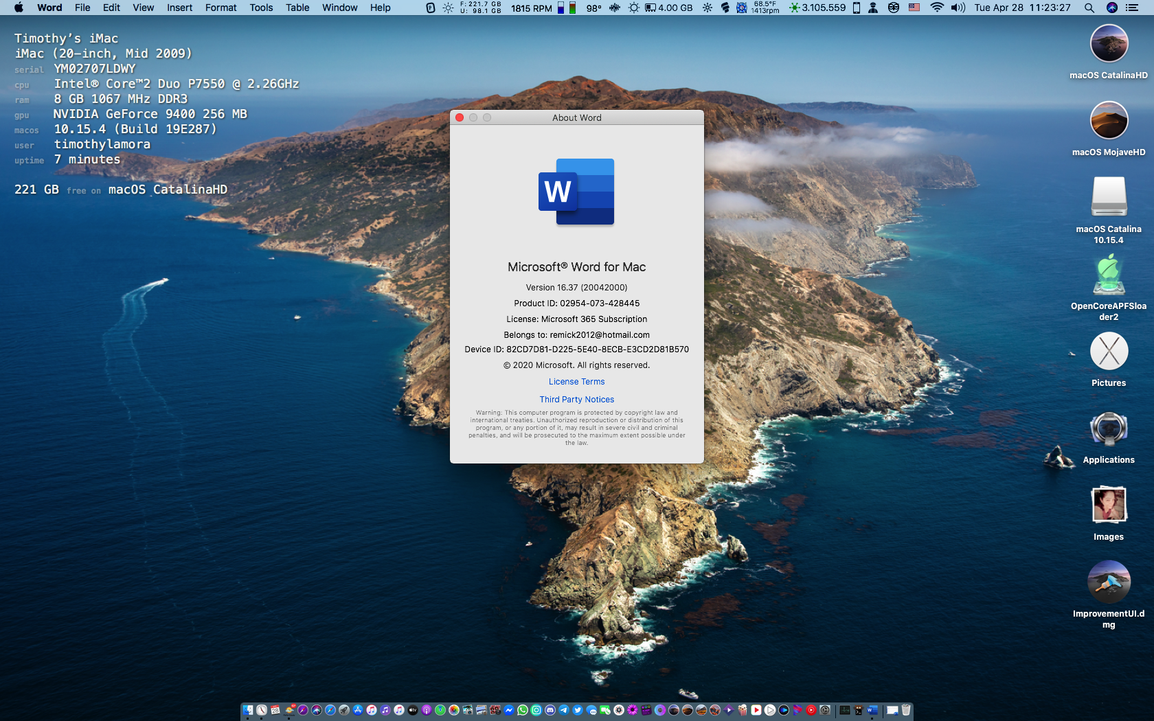Viewport: 1154px width, 721px height.
Task: Close the About Word window
Action: coord(460,117)
